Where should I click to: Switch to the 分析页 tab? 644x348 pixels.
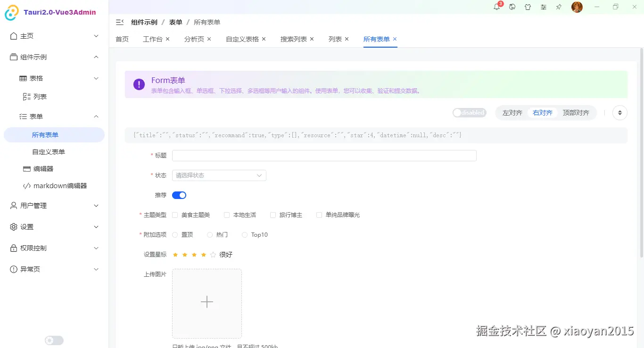point(194,39)
